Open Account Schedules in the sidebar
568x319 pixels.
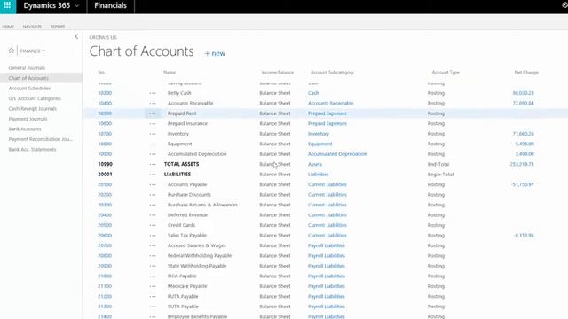(x=29, y=89)
